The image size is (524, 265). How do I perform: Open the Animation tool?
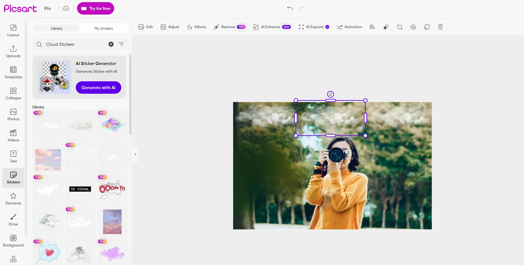pyautogui.click(x=349, y=27)
